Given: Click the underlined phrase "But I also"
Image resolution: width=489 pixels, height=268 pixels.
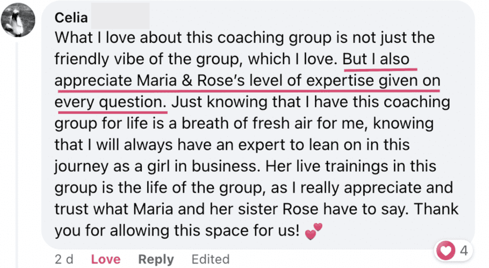Looking at the screenshot, I should click(x=376, y=59).
